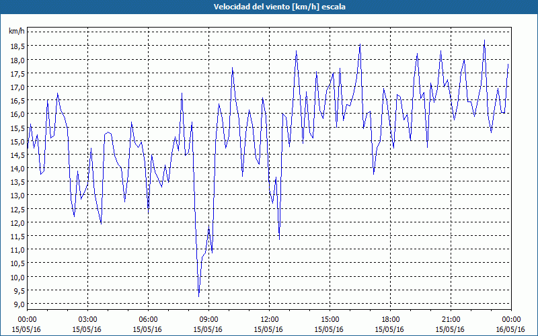Viewport: 538px width, 336px height.
Task: Click the '10,5' tick label
Action: coord(18,263)
